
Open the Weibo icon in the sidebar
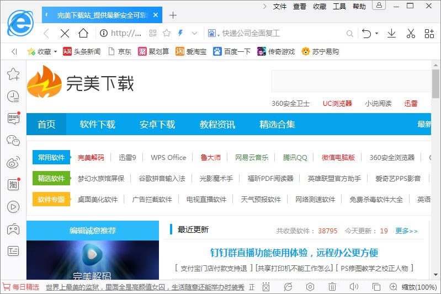(x=13, y=163)
